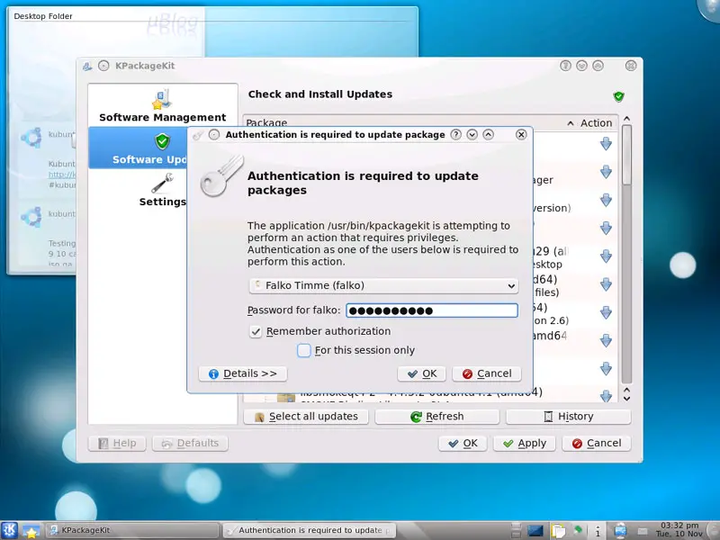Click the KPackageKit titlebar window menu icon
Screen dimensions: 720x540
coord(87,66)
